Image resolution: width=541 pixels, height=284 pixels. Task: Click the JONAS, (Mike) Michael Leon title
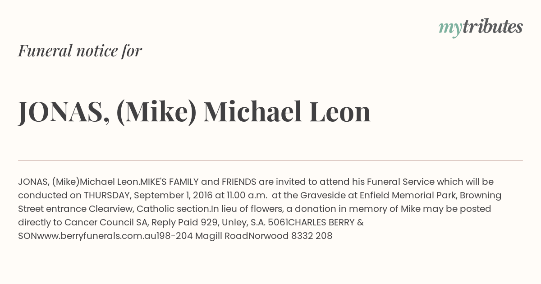click(194, 111)
